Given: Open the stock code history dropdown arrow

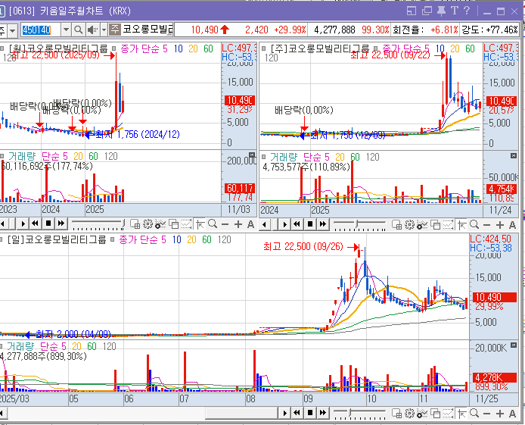Looking at the screenshot, I should click(x=66, y=30).
